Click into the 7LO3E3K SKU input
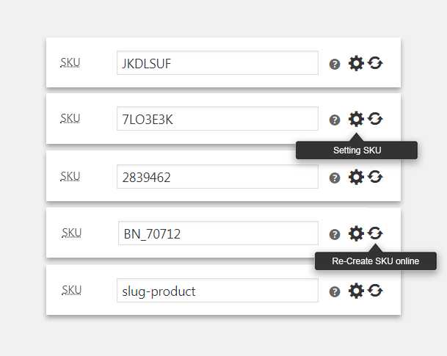This screenshot has width=447, height=356. click(217, 119)
